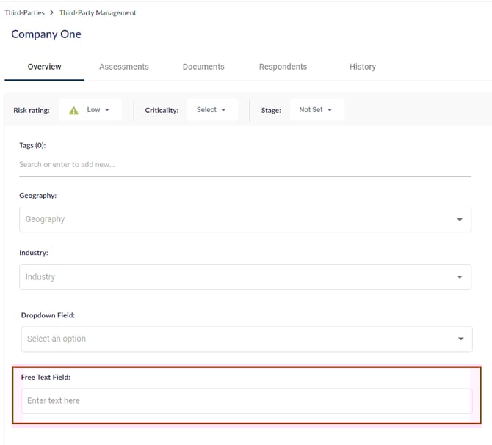Go to the Documents tab
The width and height of the screenshot is (492, 445).
(203, 67)
